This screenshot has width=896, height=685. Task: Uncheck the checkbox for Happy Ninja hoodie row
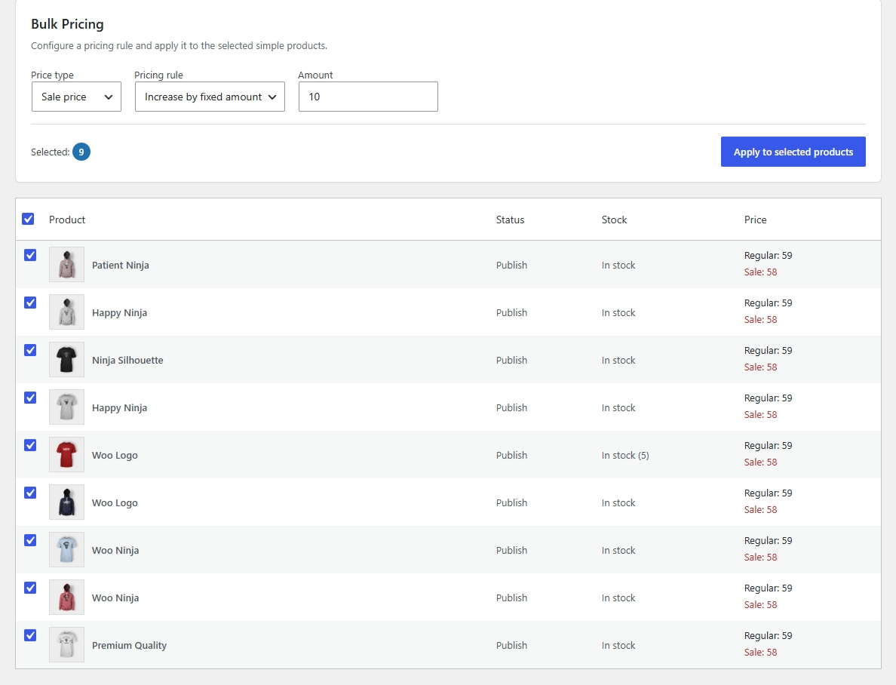30,303
